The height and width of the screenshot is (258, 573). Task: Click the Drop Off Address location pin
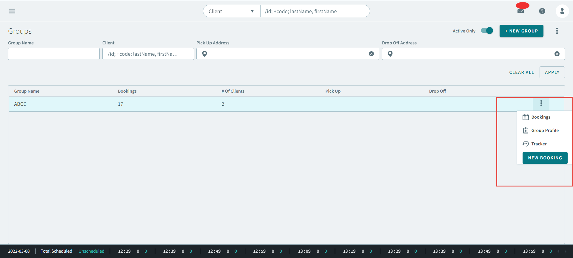tap(390, 54)
